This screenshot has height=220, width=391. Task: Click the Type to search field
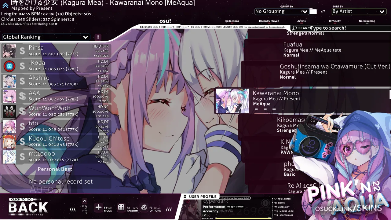pos(328,28)
